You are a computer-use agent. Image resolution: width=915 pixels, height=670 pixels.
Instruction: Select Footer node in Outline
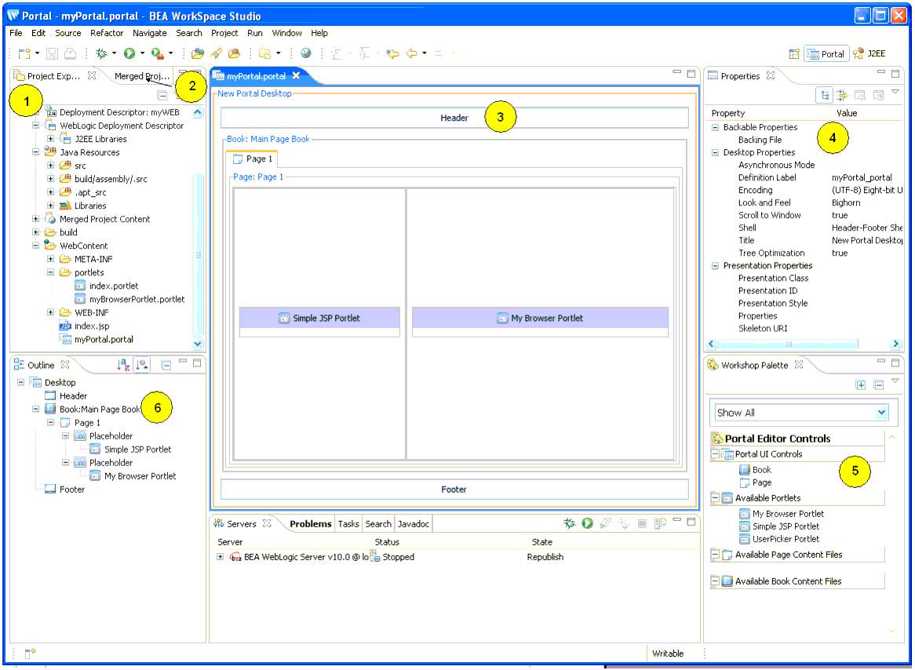(x=65, y=490)
